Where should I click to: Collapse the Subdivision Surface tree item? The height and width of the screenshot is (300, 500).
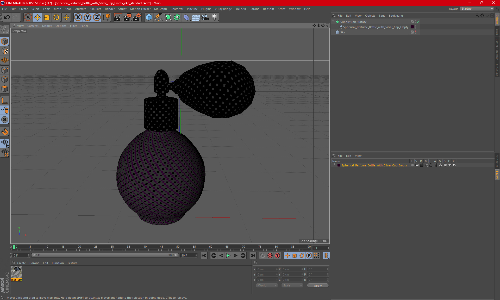[x=333, y=22]
